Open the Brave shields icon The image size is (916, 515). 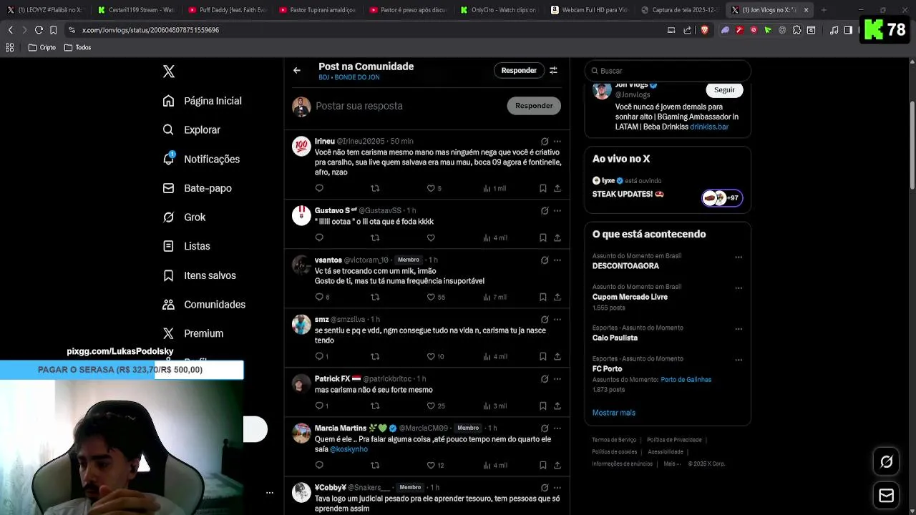coord(705,30)
